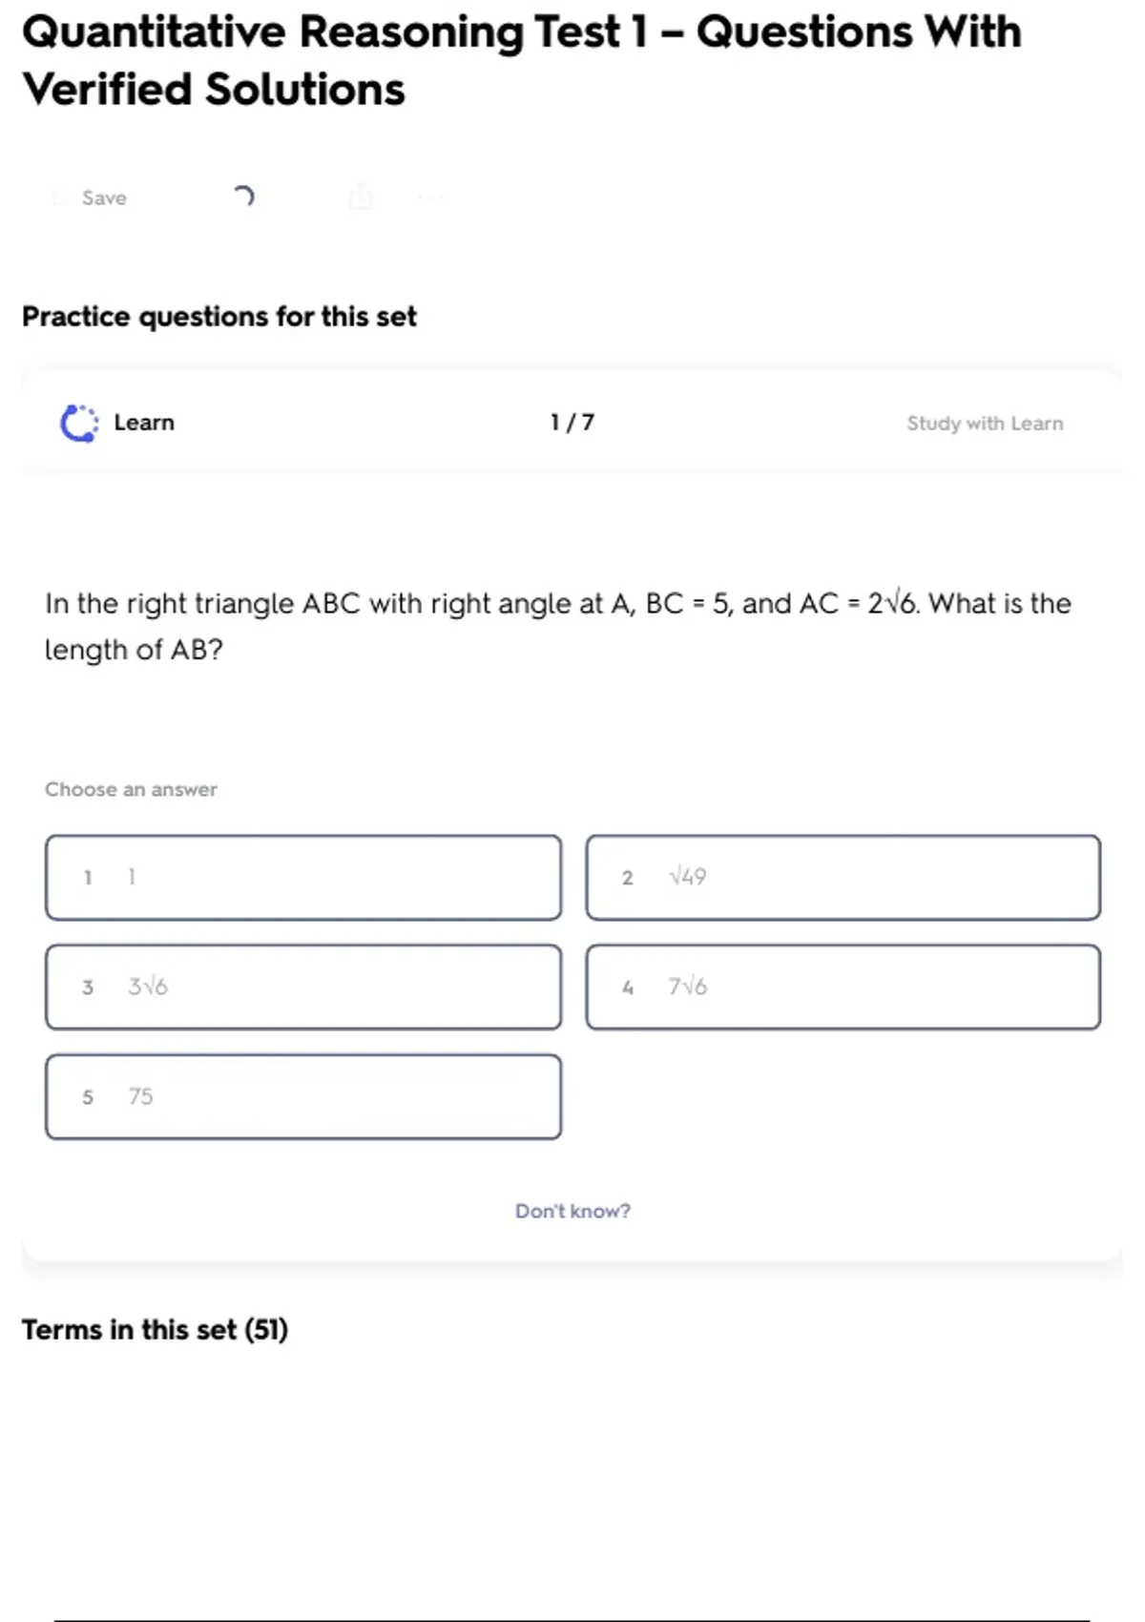The image size is (1145, 1622).
Task: Pick answer option 3, 3√6
Action: coord(303,987)
